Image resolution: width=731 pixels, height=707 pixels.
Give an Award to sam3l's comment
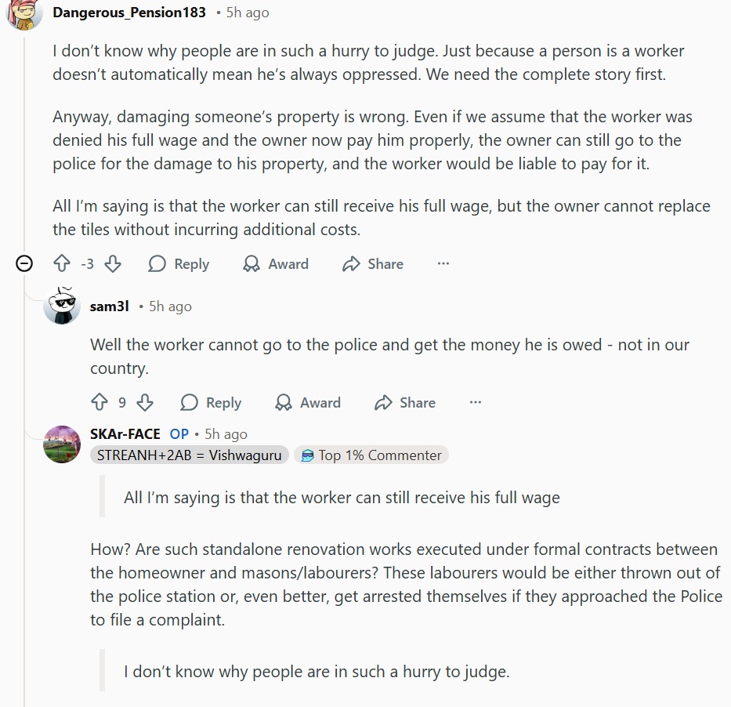pos(308,403)
